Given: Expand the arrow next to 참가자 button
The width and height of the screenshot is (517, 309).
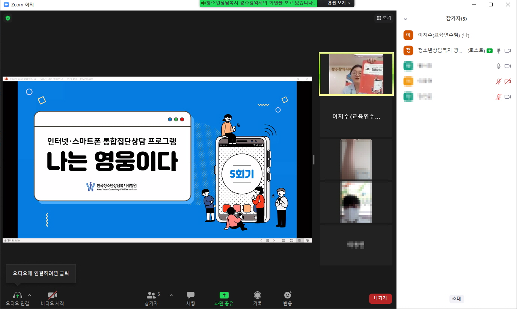Looking at the screenshot, I should (171, 295).
